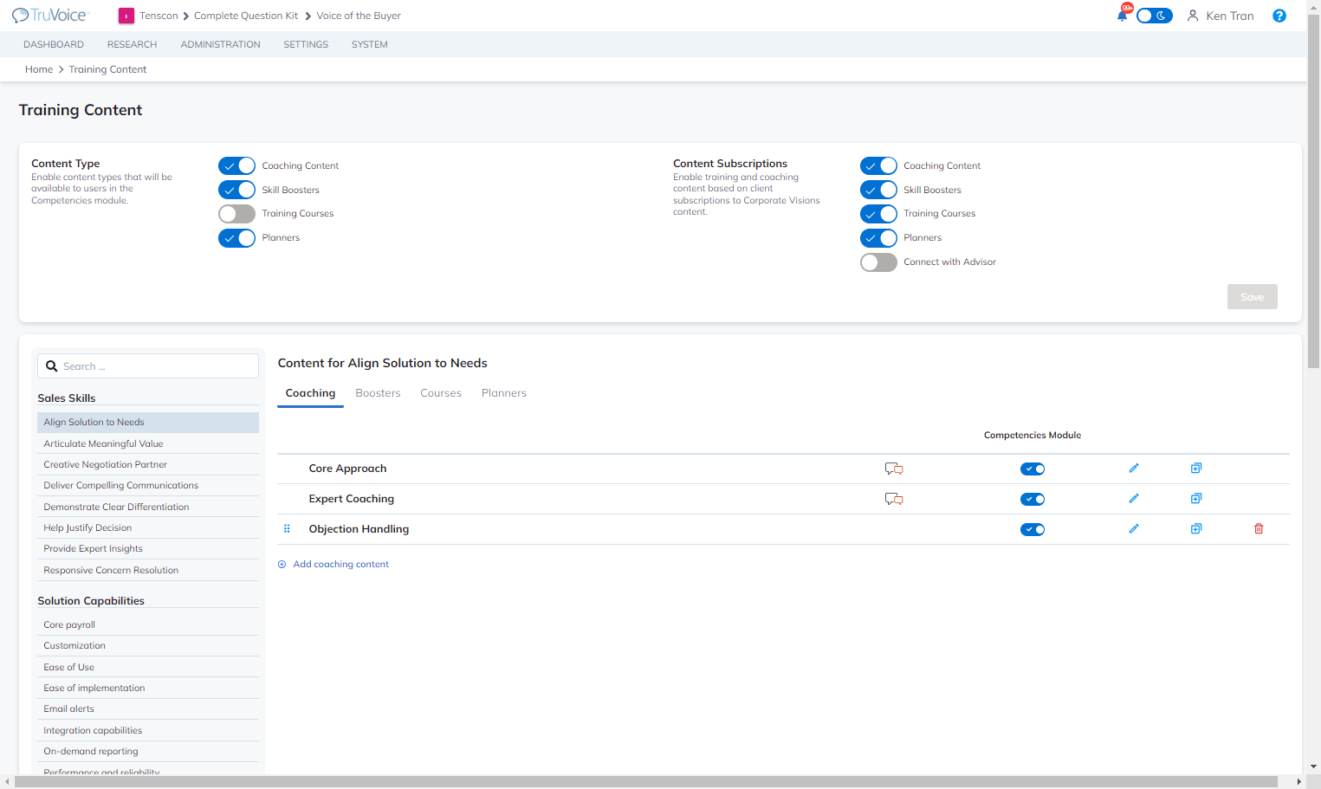Click the horizontal page scrollbar
The height and width of the screenshot is (789, 1321).
tap(645, 781)
